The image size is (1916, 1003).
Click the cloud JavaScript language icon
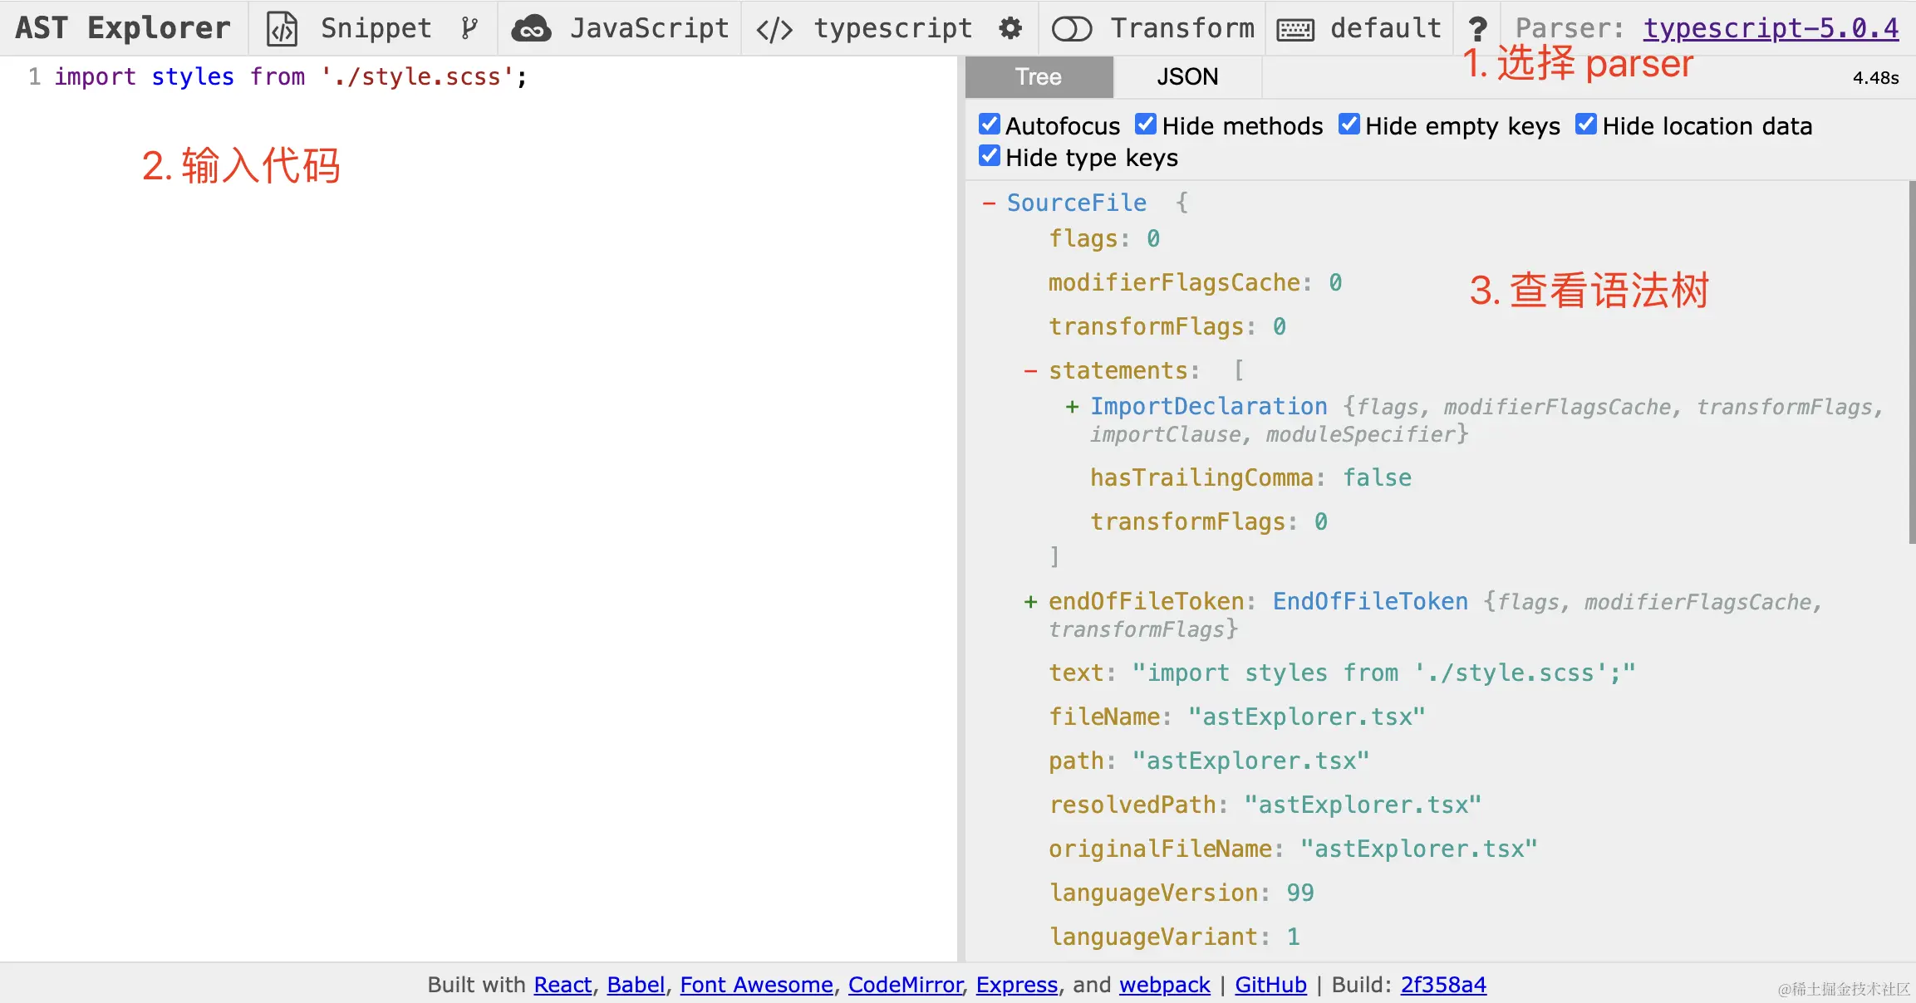(x=531, y=29)
